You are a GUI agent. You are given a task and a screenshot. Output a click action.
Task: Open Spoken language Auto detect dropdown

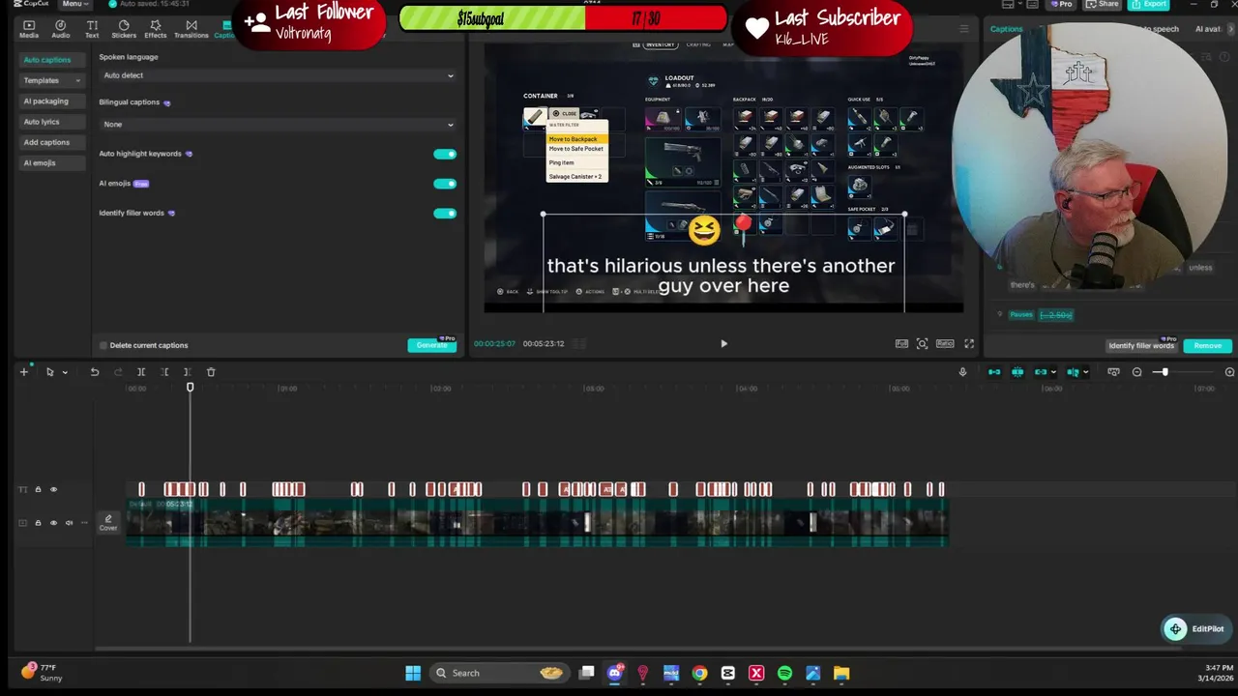(278, 75)
